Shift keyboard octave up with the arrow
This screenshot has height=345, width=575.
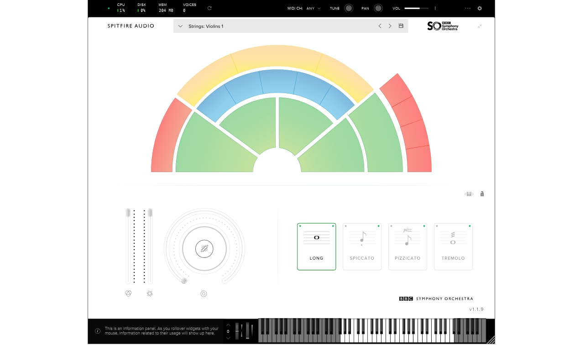click(x=228, y=325)
